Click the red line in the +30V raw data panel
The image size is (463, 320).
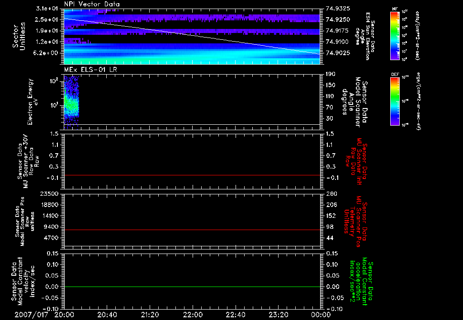192,175
